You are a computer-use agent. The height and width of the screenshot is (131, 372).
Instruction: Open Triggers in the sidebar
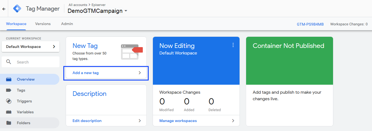(30, 101)
